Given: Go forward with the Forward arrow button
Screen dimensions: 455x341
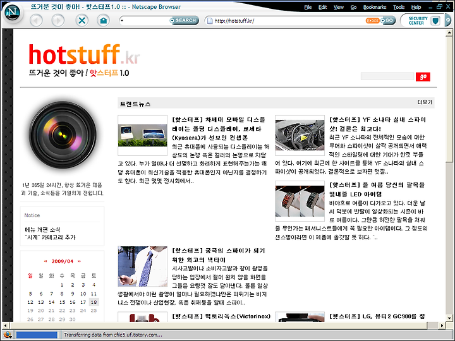Looking at the screenshot, I should (58, 21).
